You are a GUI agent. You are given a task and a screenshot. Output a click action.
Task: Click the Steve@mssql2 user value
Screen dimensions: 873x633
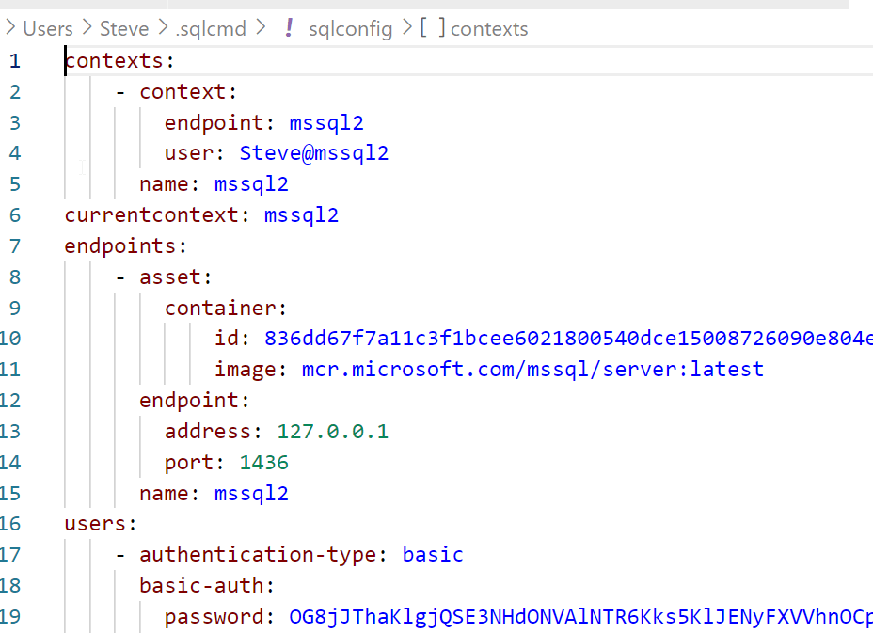click(x=314, y=153)
